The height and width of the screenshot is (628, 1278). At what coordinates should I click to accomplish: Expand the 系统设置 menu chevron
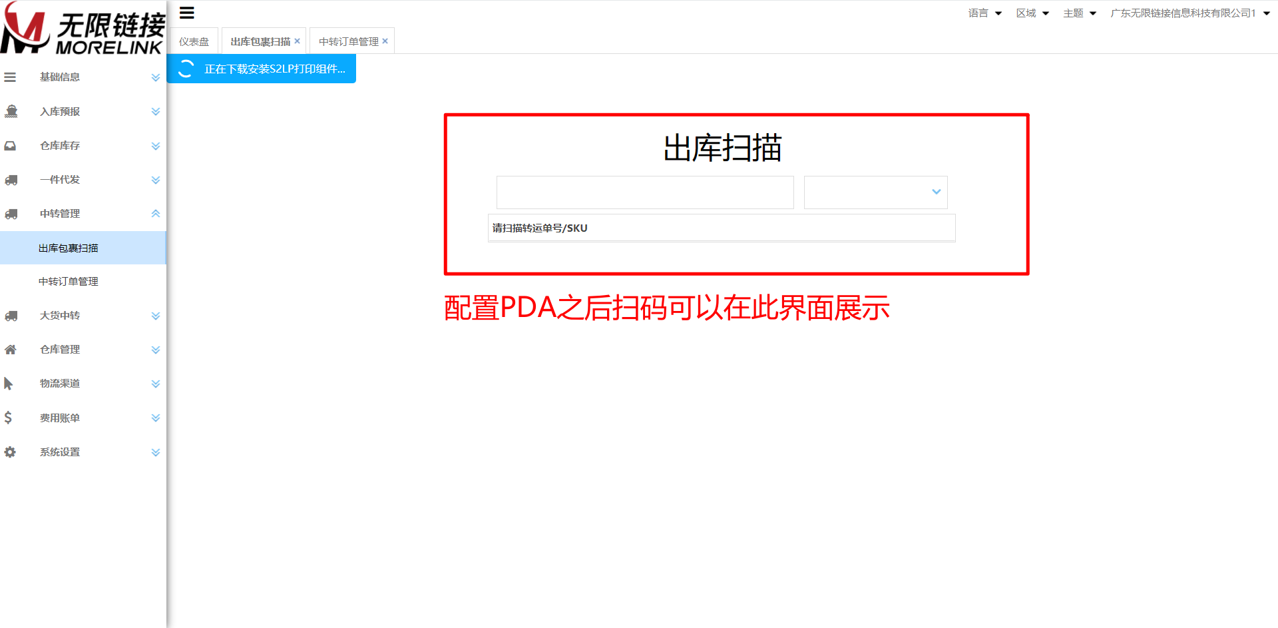(156, 452)
